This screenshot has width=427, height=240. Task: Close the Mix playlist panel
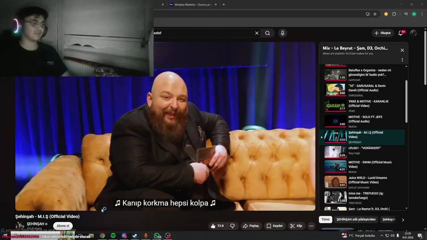(x=402, y=50)
